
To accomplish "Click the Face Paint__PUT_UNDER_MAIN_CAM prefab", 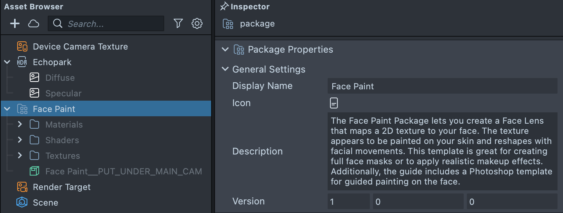I will (123, 171).
